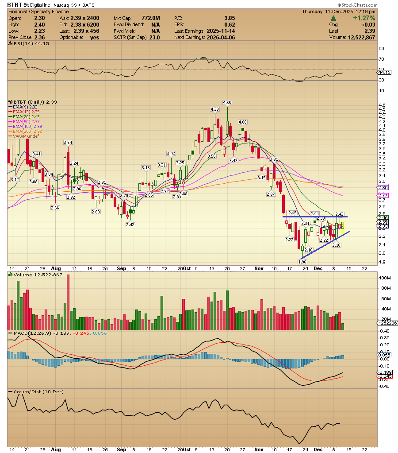This screenshot has width=398, height=453.
Task: Click the Fwd Dividend N/A value
Action: click(156, 24)
